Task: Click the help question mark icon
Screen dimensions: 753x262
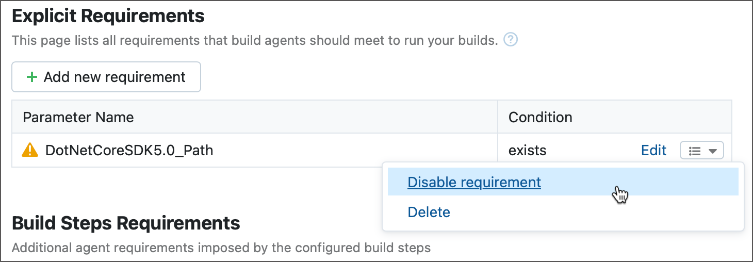Action: [510, 40]
